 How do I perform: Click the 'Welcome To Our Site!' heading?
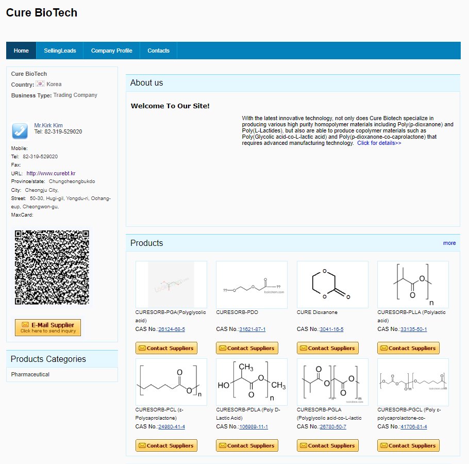170,106
